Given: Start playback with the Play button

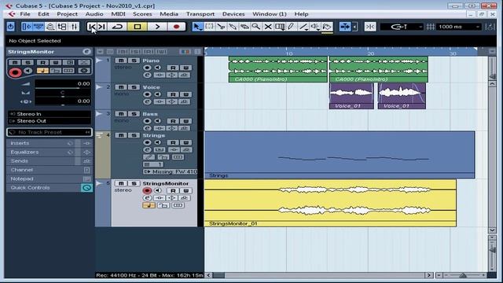Looking at the screenshot, I should tap(157, 27).
